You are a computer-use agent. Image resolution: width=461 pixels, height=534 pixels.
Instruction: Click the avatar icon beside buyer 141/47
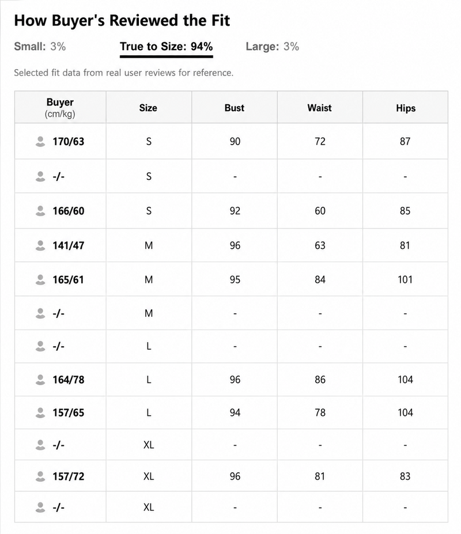40,245
